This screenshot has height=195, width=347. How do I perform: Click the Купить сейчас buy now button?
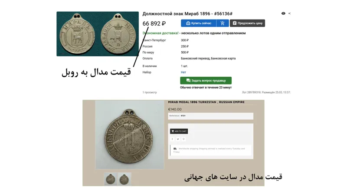(x=199, y=23)
